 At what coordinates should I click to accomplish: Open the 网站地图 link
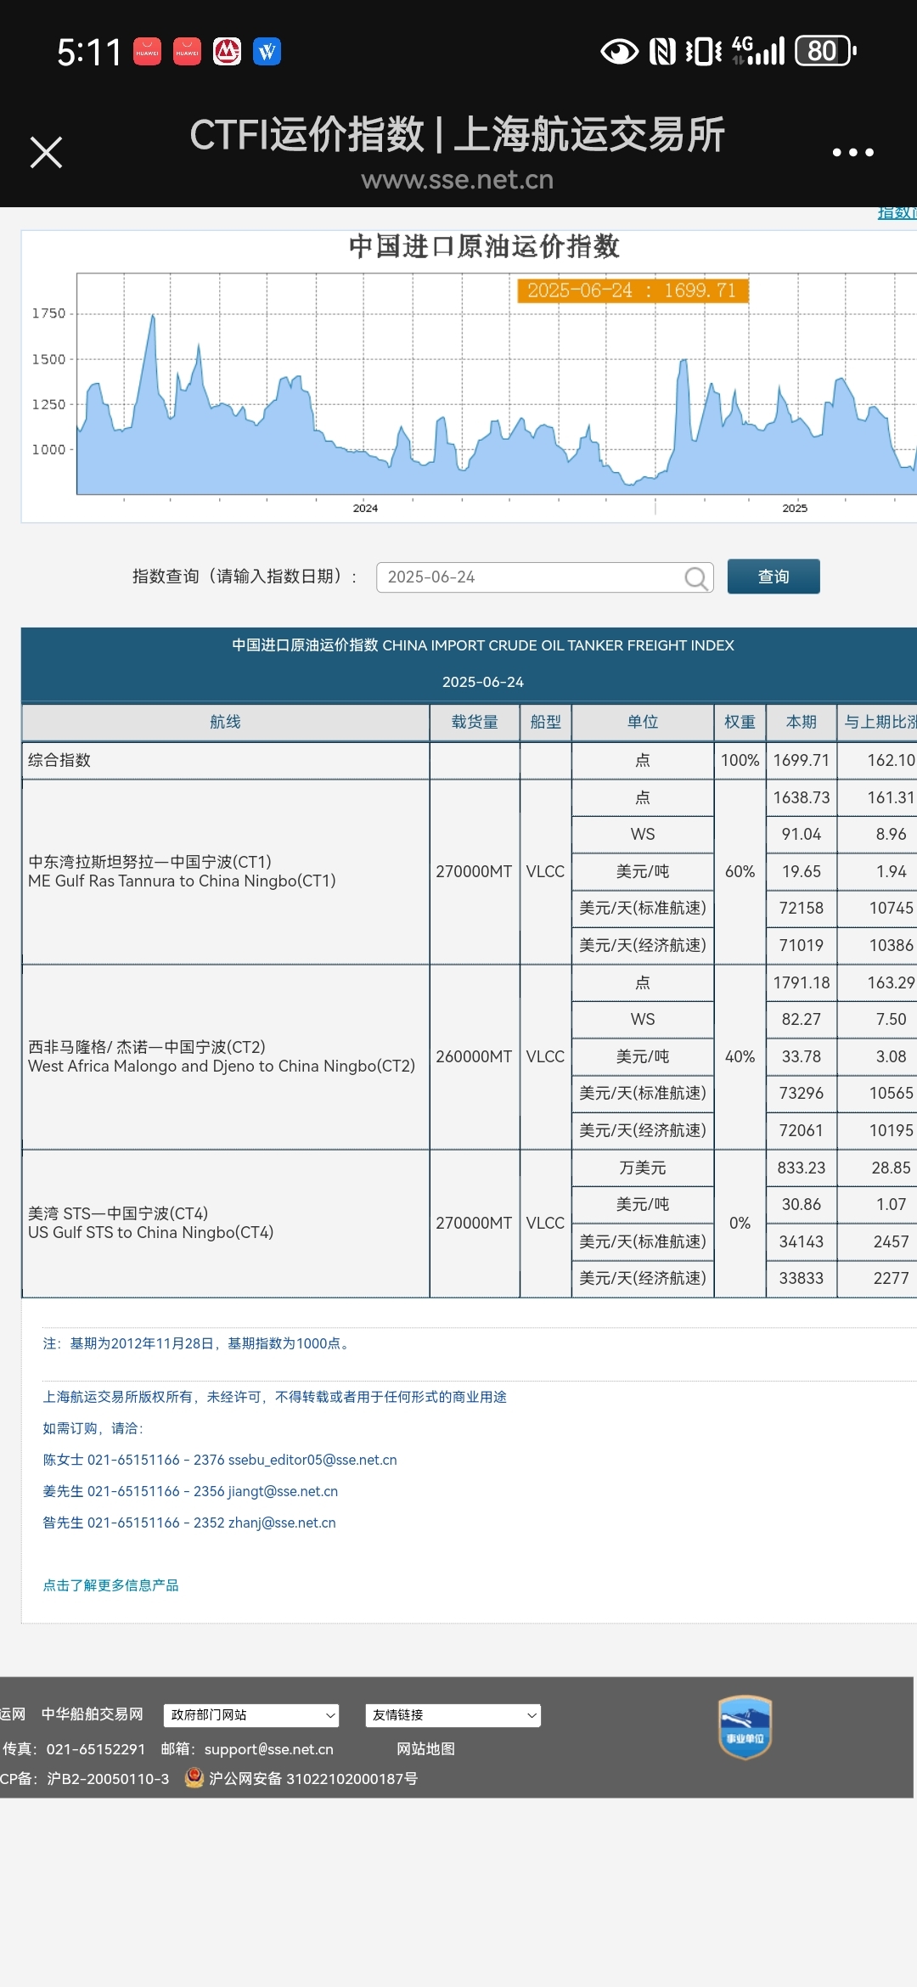pos(426,1749)
